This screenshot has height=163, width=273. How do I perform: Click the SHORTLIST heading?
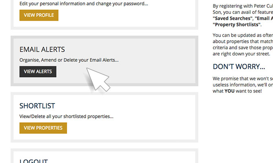(x=37, y=106)
